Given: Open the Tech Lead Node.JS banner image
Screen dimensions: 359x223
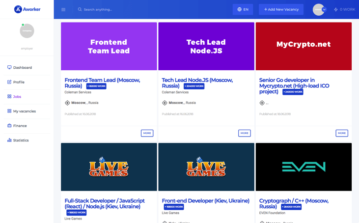Looking at the screenshot, I should point(206,46).
